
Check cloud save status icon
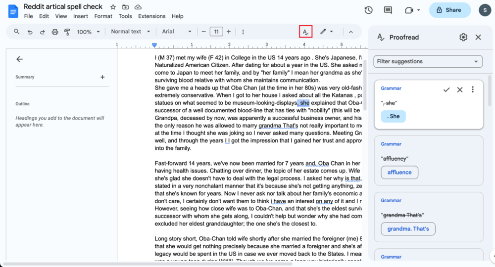138,7
